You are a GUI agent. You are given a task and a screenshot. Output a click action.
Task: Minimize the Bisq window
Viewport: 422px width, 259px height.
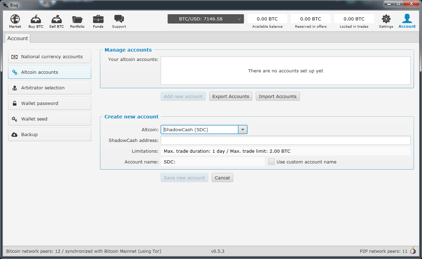(x=389, y=3)
